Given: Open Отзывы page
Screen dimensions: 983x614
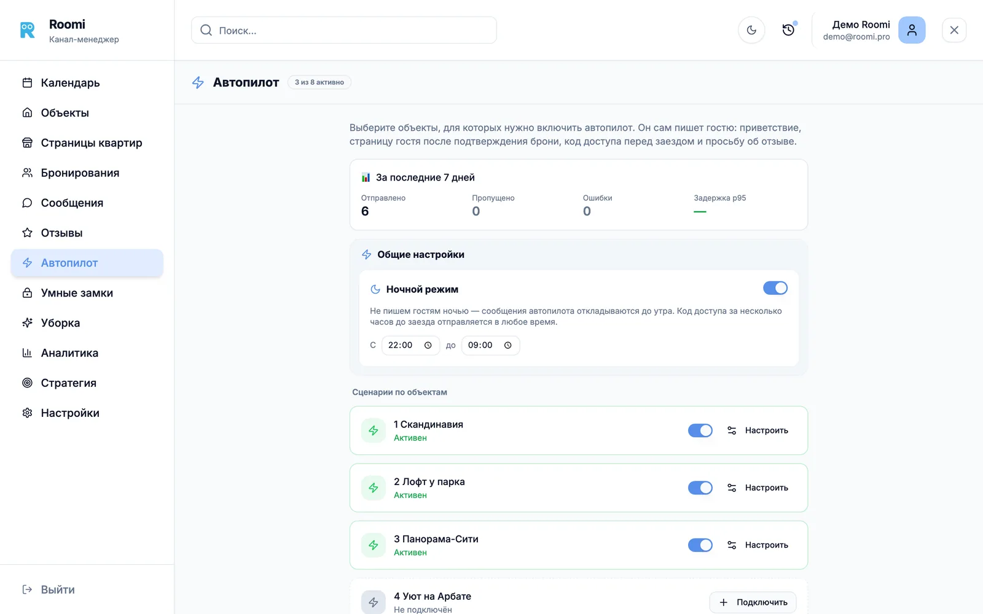Looking at the screenshot, I should (87, 233).
